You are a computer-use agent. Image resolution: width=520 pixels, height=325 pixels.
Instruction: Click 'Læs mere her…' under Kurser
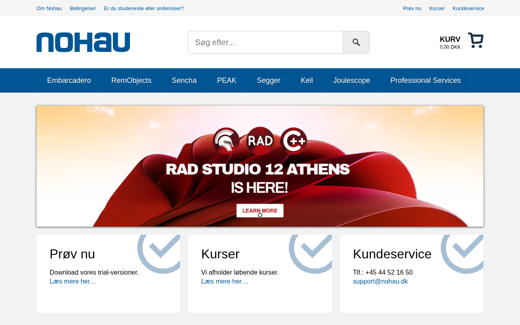pos(224,282)
